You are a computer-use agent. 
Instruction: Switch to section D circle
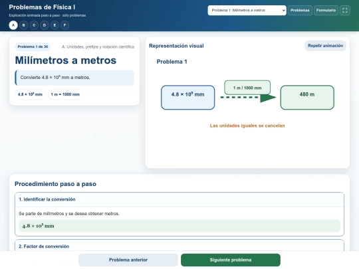coord(44,25)
